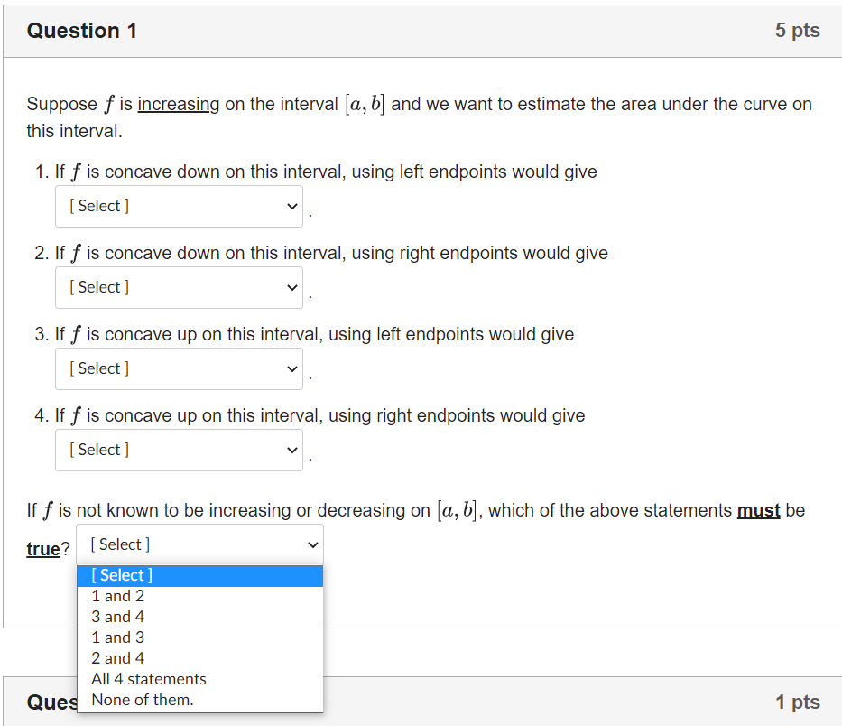The image size is (842, 726).
Task: Click the chevron arrow on statement 4's select box
Action: pos(291,450)
